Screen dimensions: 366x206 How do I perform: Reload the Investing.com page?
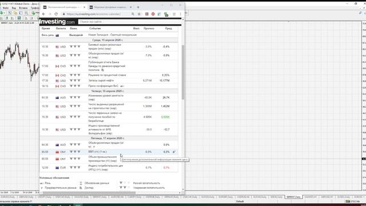coord(56,14)
